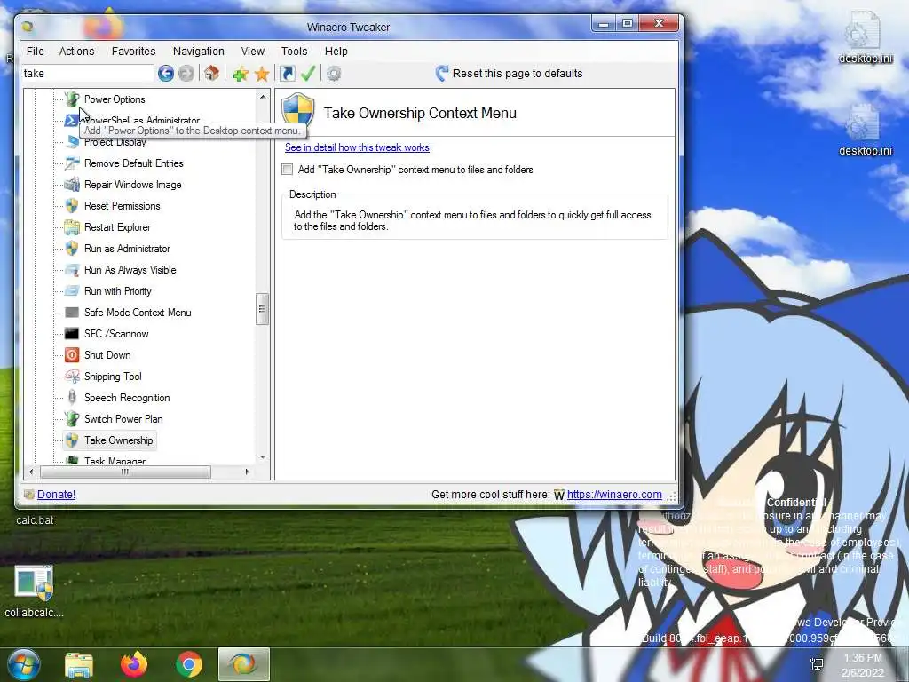Open the File menu
Image resolution: width=909 pixels, height=682 pixels.
(x=36, y=51)
